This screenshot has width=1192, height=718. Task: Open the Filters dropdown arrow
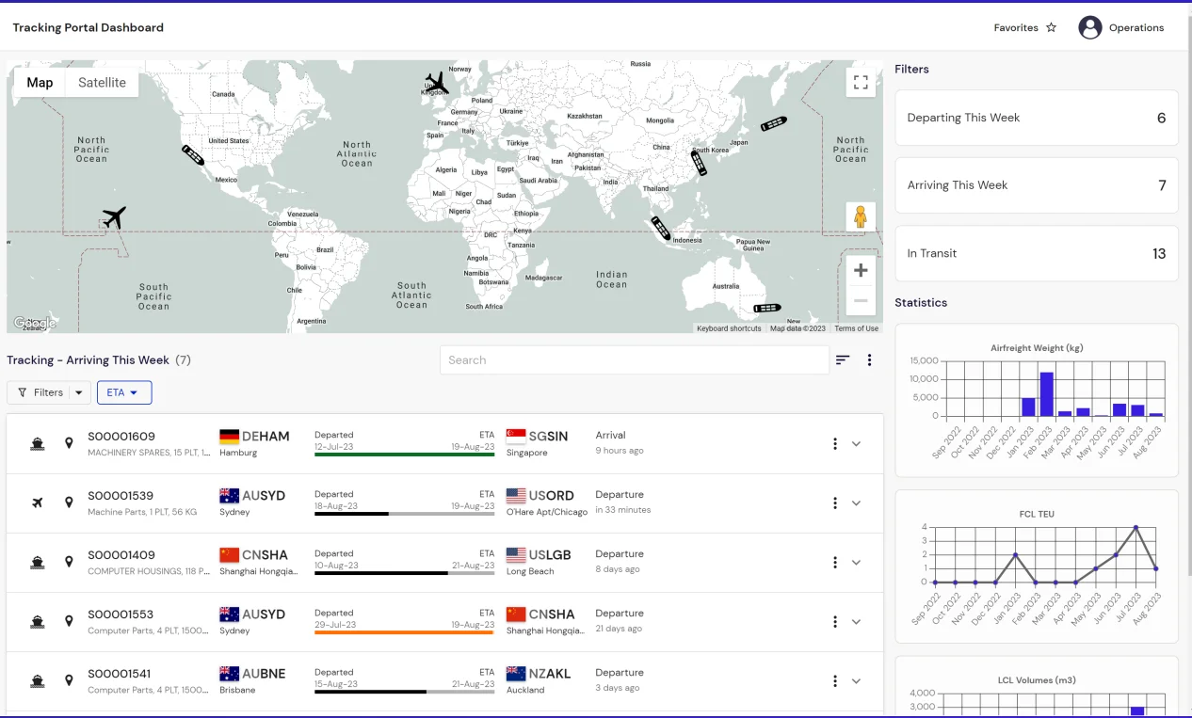click(x=80, y=392)
